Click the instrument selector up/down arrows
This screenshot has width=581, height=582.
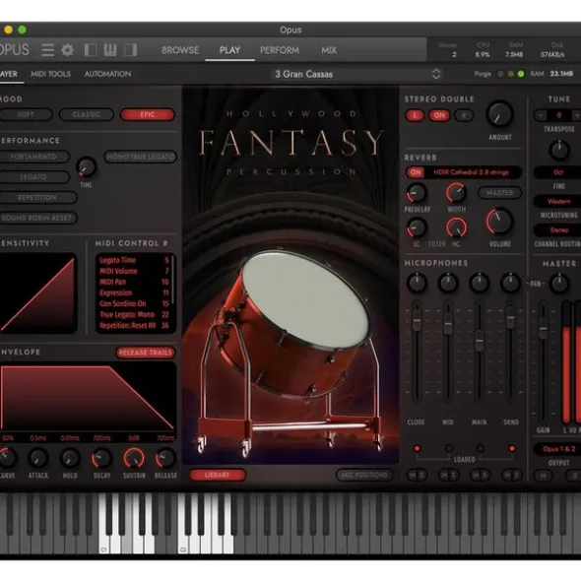[436, 74]
